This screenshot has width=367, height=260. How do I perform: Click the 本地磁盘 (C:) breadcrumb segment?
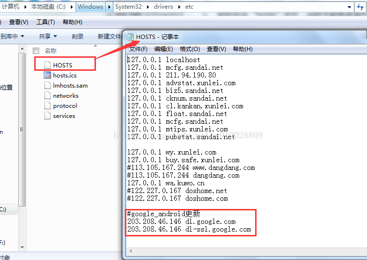pyautogui.click(x=48, y=7)
